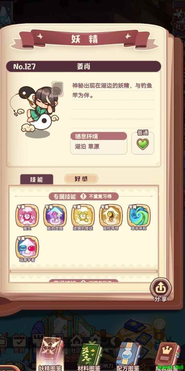This screenshot has width=185, height=371.
Task: Tap the No.127 姜尚 title bar
Action: (x=83, y=66)
